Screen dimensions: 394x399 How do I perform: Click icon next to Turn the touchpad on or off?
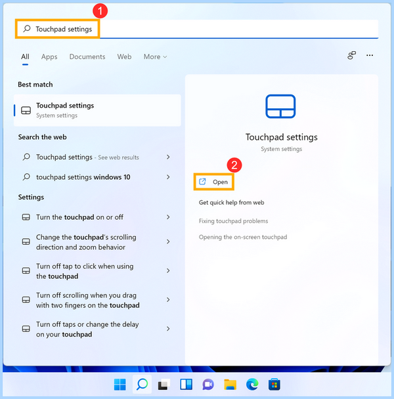point(26,217)
